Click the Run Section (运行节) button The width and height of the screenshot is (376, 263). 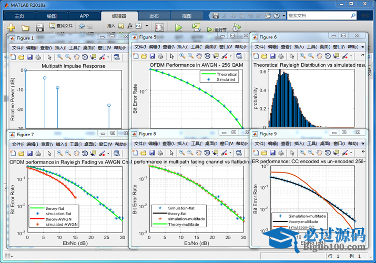[217, 30]
